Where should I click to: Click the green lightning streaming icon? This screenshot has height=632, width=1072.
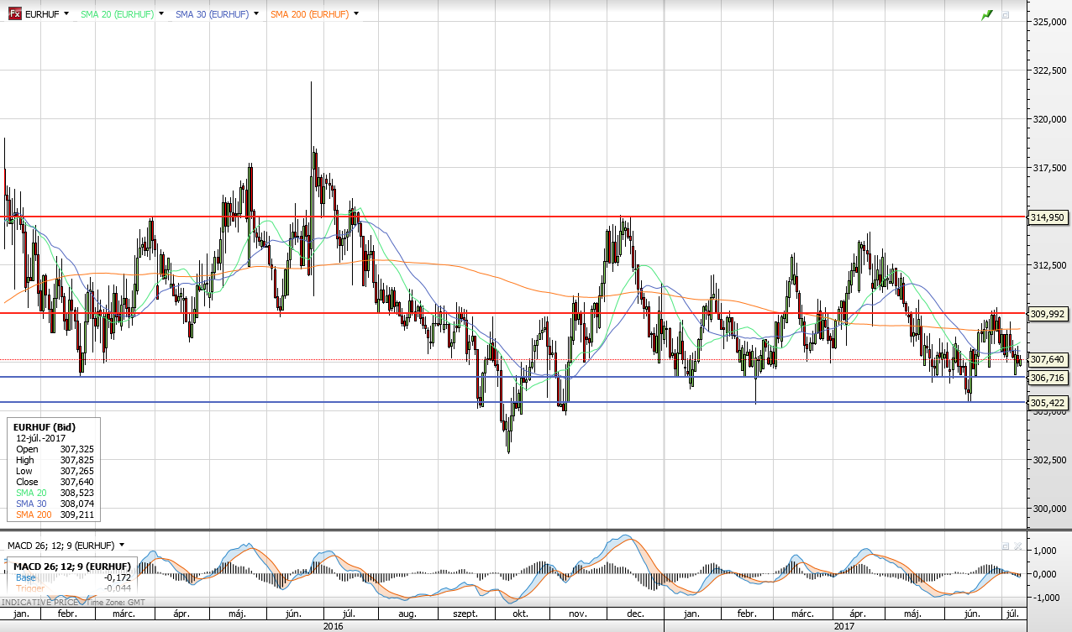[x=987, y=15]
